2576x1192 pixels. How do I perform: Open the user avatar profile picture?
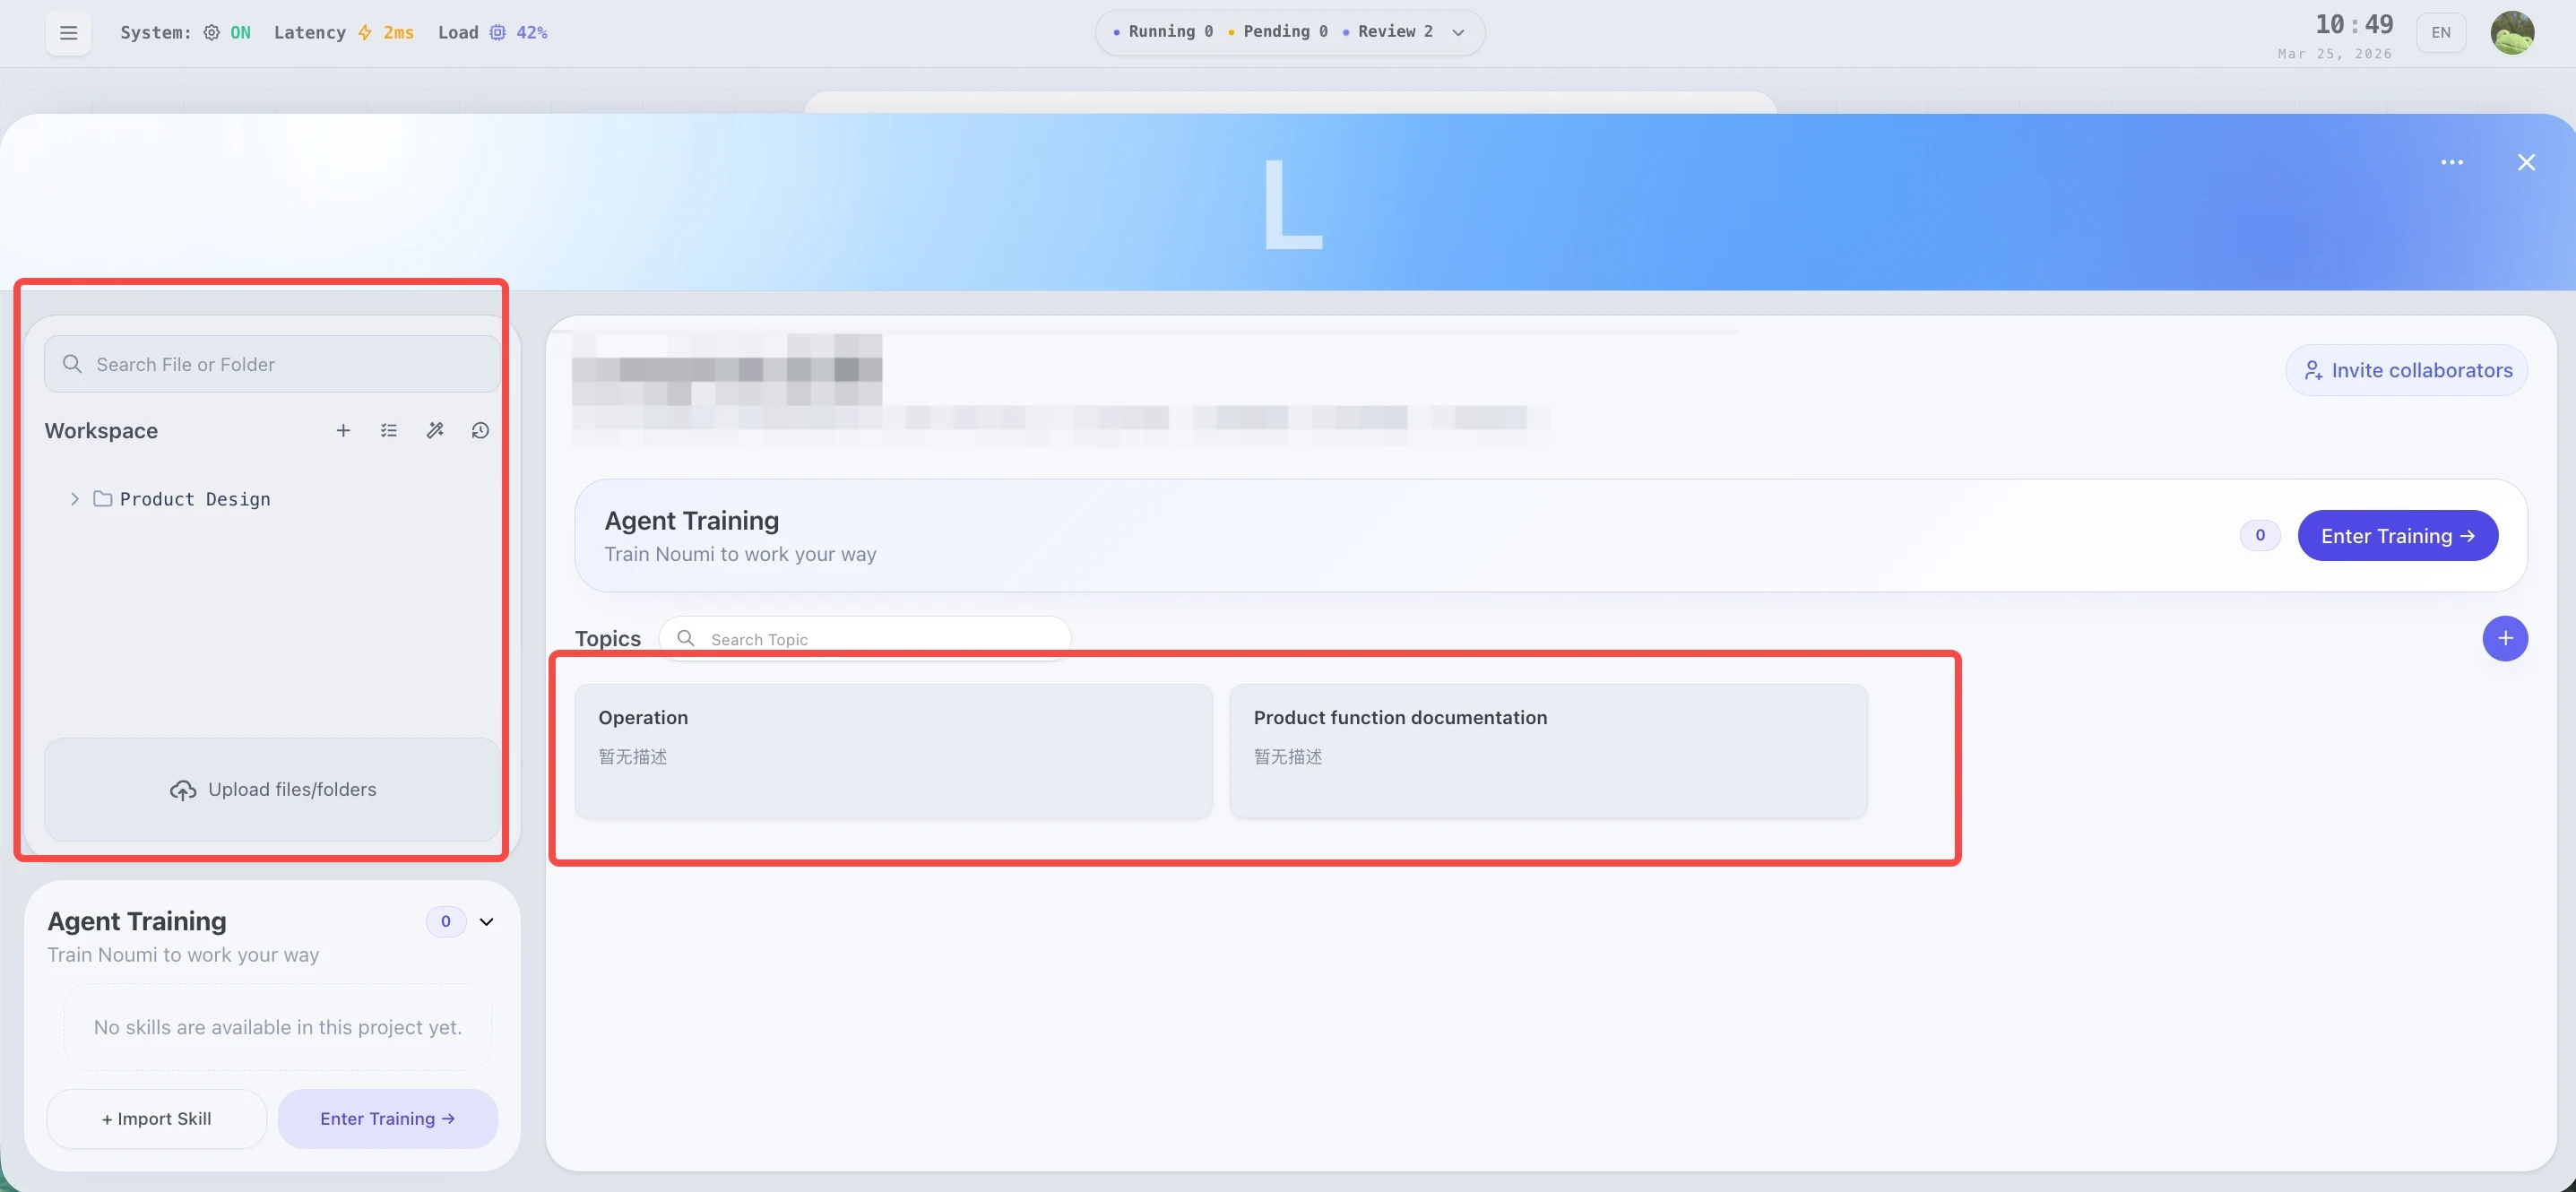[2511, 33]
